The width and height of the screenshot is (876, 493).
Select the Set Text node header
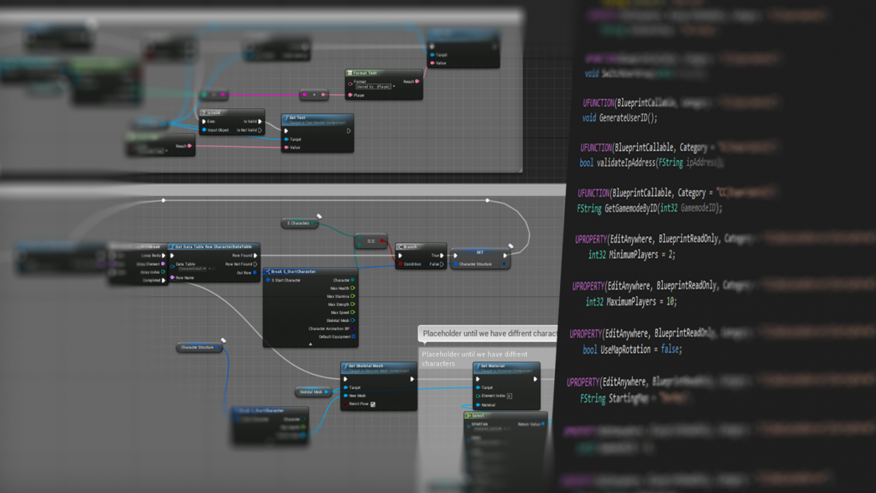(x=317, y=120)
